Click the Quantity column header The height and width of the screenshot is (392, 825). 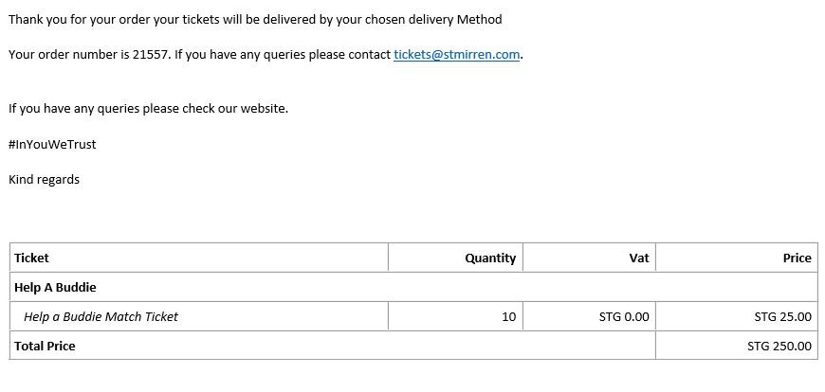point(490,258)
